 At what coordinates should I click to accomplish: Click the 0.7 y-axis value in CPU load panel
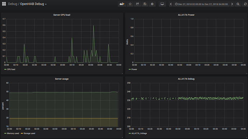click(4, 19)
